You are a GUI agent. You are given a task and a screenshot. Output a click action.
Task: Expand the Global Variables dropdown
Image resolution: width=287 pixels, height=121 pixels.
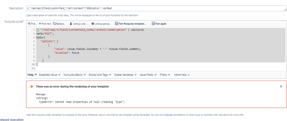(125, 75)
